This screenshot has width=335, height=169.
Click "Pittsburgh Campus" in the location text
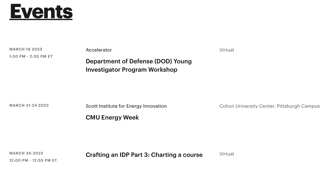pyautogui.click(x=298, y=106)
